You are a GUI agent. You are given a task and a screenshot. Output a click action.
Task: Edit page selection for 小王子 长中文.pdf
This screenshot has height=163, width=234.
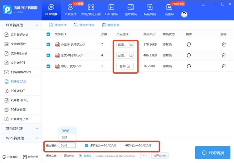click(x=125, y=44)
